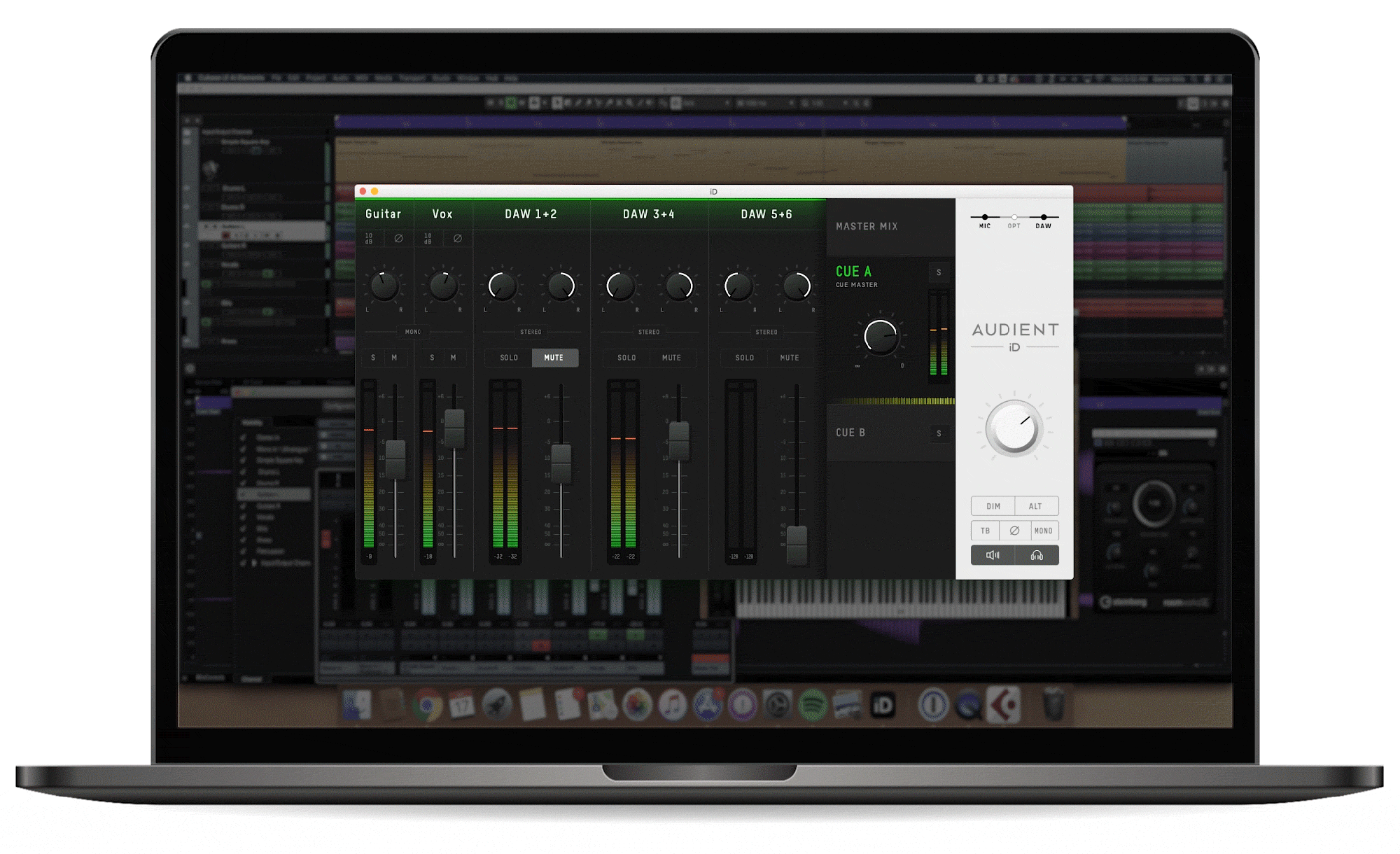Viewport: 1400px width, 854px height.
Task: Open Photos app from the Dock
Action: 637,706
